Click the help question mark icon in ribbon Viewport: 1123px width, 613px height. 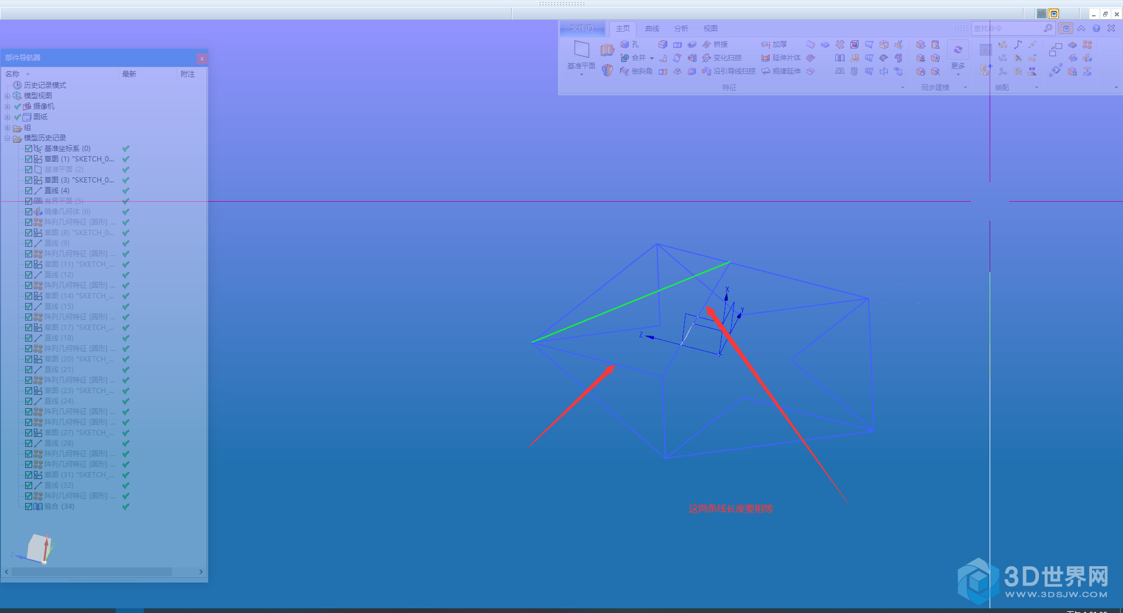[x=1096, y=28]
